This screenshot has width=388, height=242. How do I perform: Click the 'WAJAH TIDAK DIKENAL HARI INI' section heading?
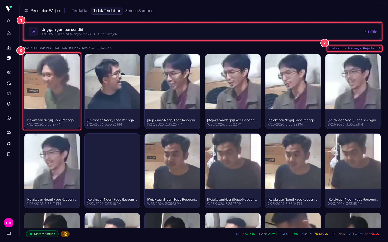tap(68, 48)
